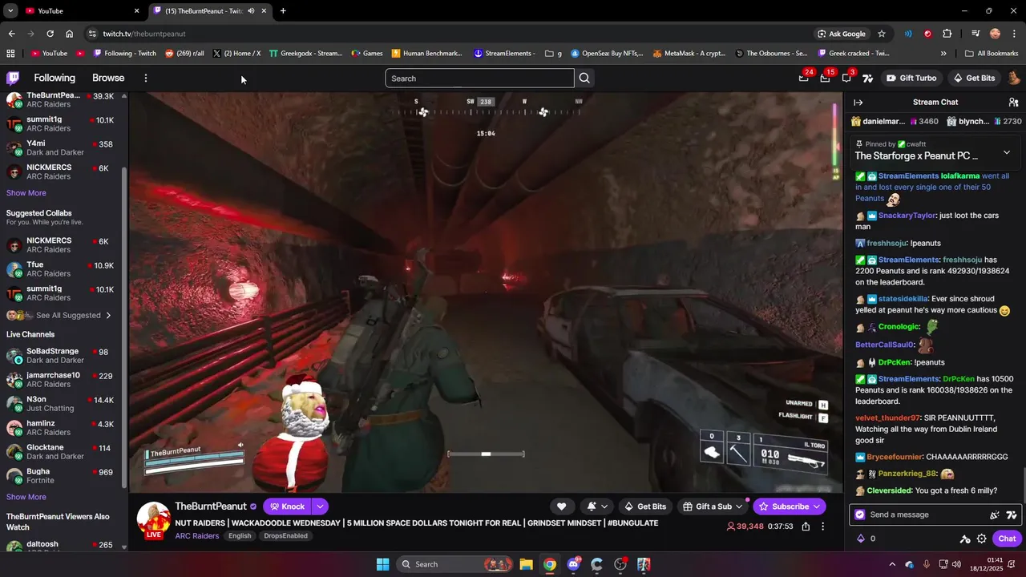Open channel points sword icon in chat
This screenshot has width=1026, height=577.
click(965, 539)
